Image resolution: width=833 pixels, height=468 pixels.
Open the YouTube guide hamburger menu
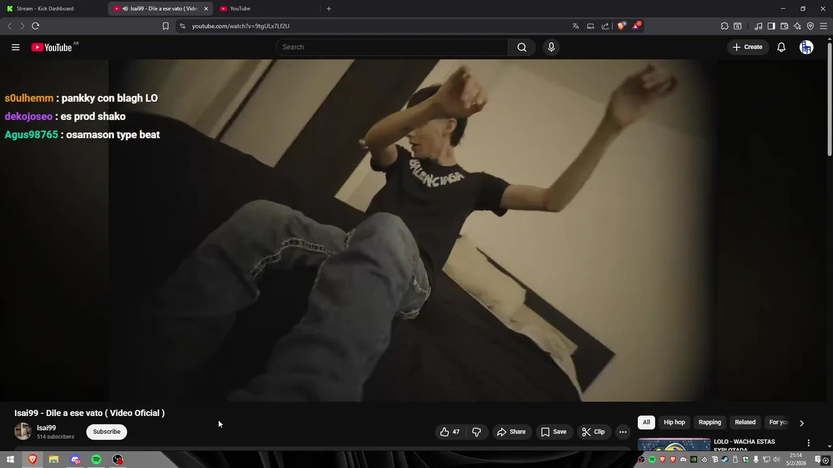point(16,47)
